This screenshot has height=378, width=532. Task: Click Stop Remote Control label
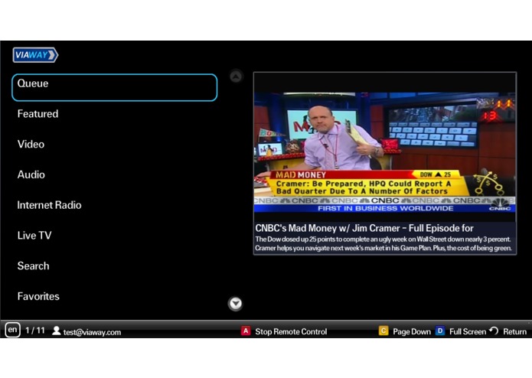[291, 331]
